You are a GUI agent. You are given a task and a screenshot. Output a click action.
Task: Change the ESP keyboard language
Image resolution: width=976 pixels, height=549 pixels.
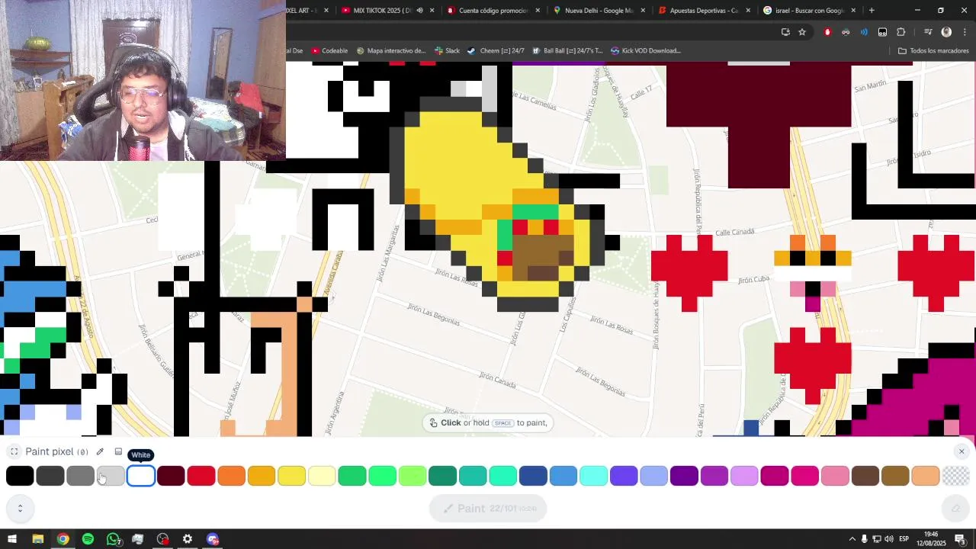pos(904,539)
